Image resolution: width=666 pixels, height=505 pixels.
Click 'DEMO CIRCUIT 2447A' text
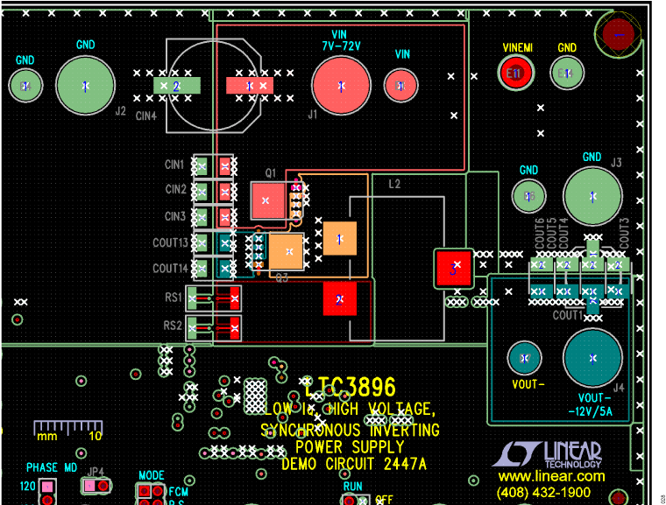(x=354, y=464)
